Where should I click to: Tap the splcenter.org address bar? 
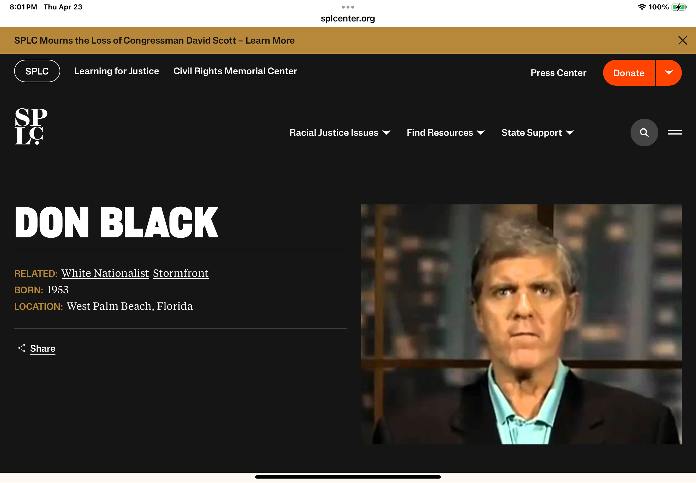[347, 19]
